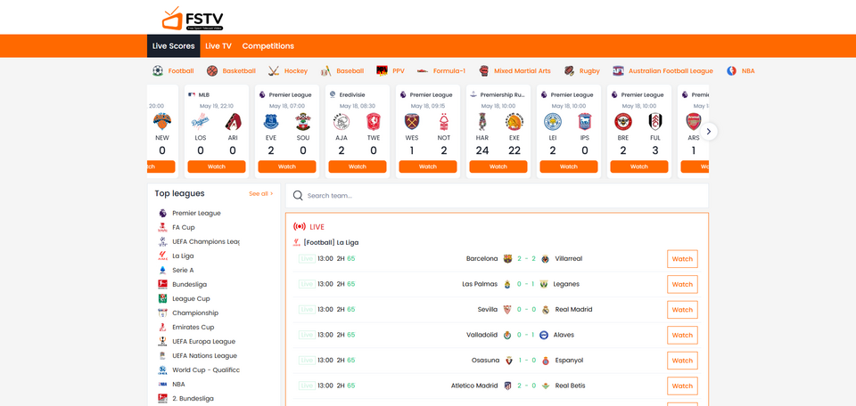
Task: Watch Atletico Madrid vs Real Betis live
Action: point(682,386)
